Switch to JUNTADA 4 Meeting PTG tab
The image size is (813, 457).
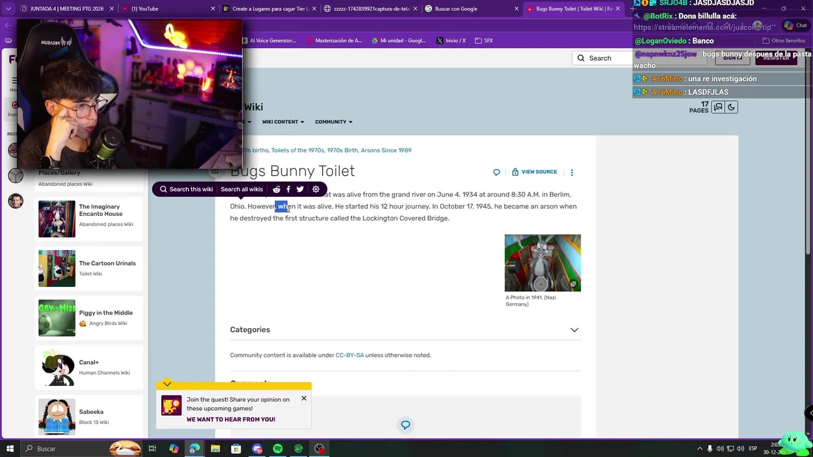[x=67, y=9]
